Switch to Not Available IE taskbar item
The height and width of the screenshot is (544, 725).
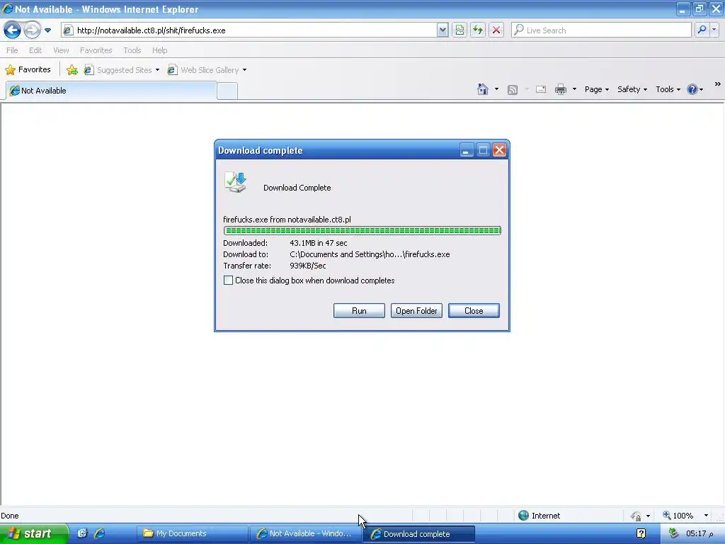[305, 534]
